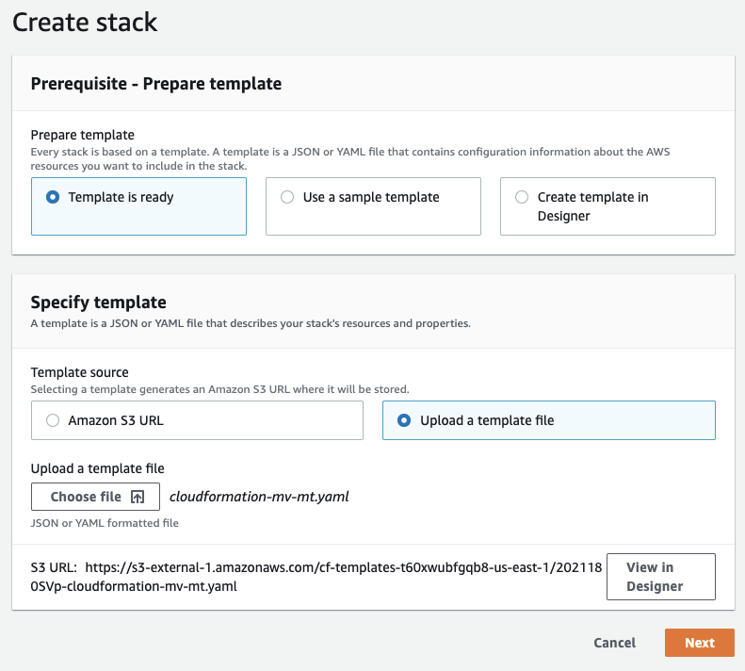Click the 'Prerequisite - Prepare template' section header
The height and width of the screenshot is (671, 745).
[x=156, y=83]
